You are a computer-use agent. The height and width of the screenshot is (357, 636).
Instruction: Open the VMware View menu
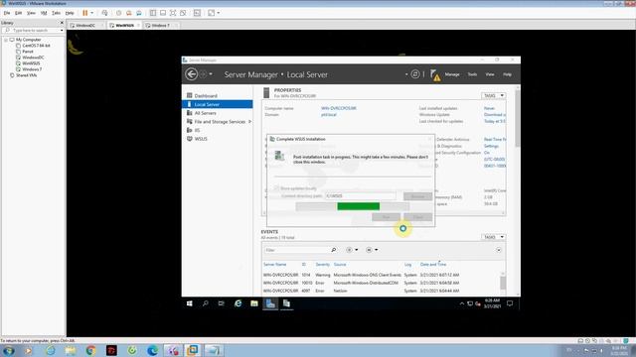point(31,13)
